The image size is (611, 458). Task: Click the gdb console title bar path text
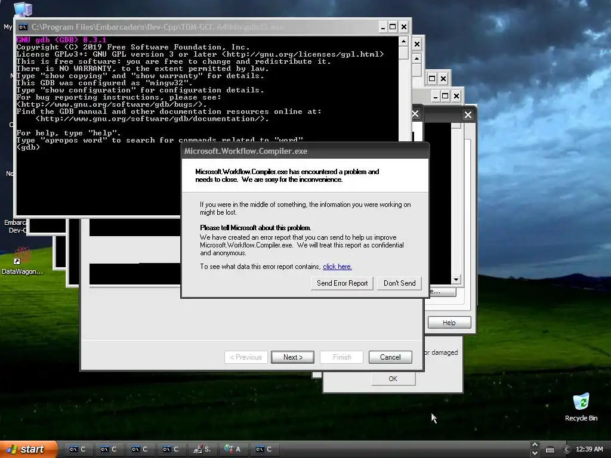(x=158, y=27)
